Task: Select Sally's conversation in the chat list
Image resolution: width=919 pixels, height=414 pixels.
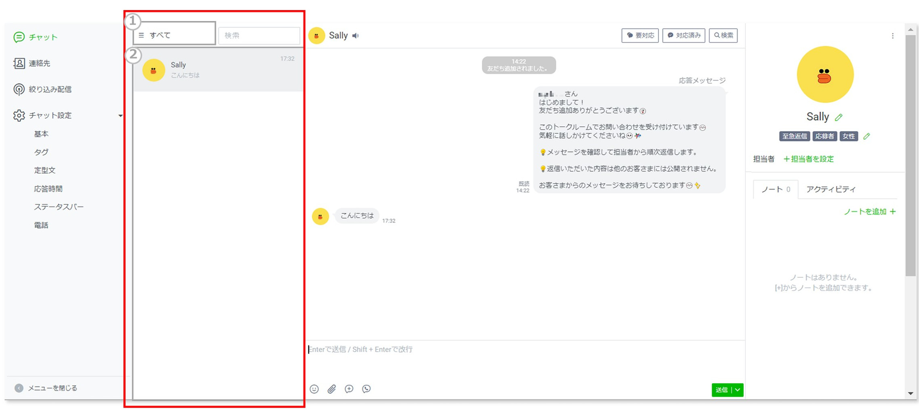Action: pyautogui.click(x=218, y=70)
